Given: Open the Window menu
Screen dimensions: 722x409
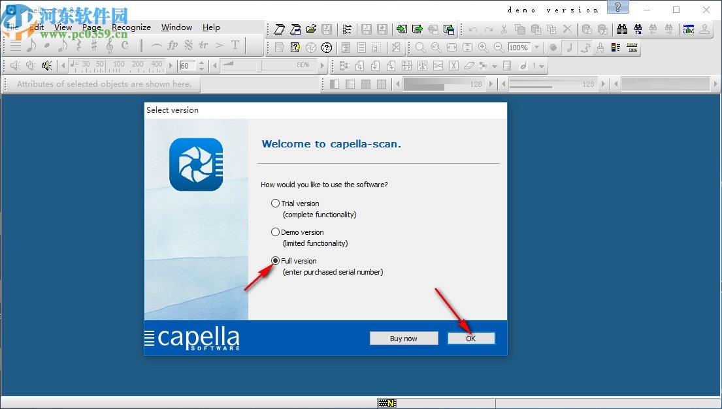Looking at the screenshot, I should [177, 27].
